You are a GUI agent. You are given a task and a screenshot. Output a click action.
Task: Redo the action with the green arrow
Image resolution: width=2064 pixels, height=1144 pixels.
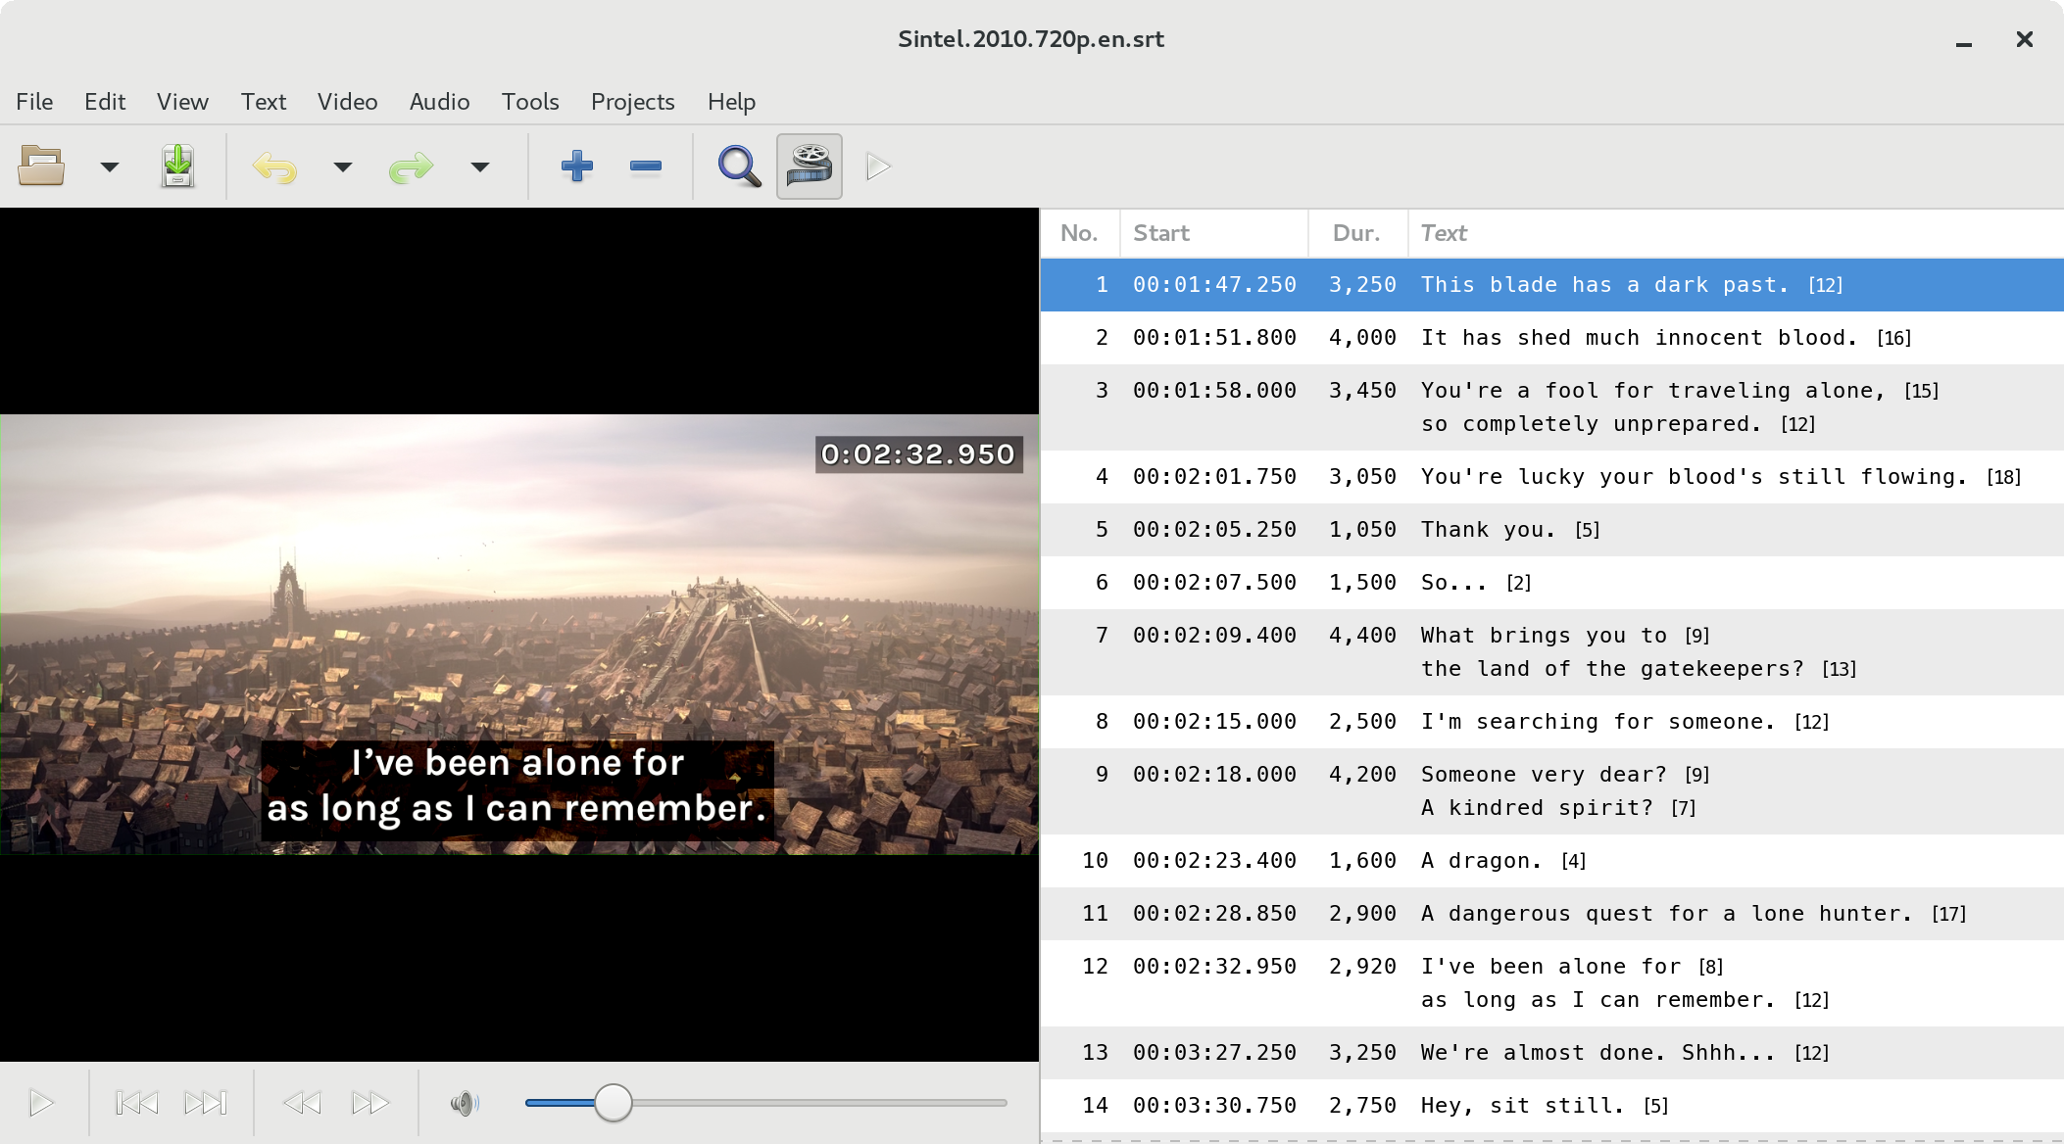(411, 167)
